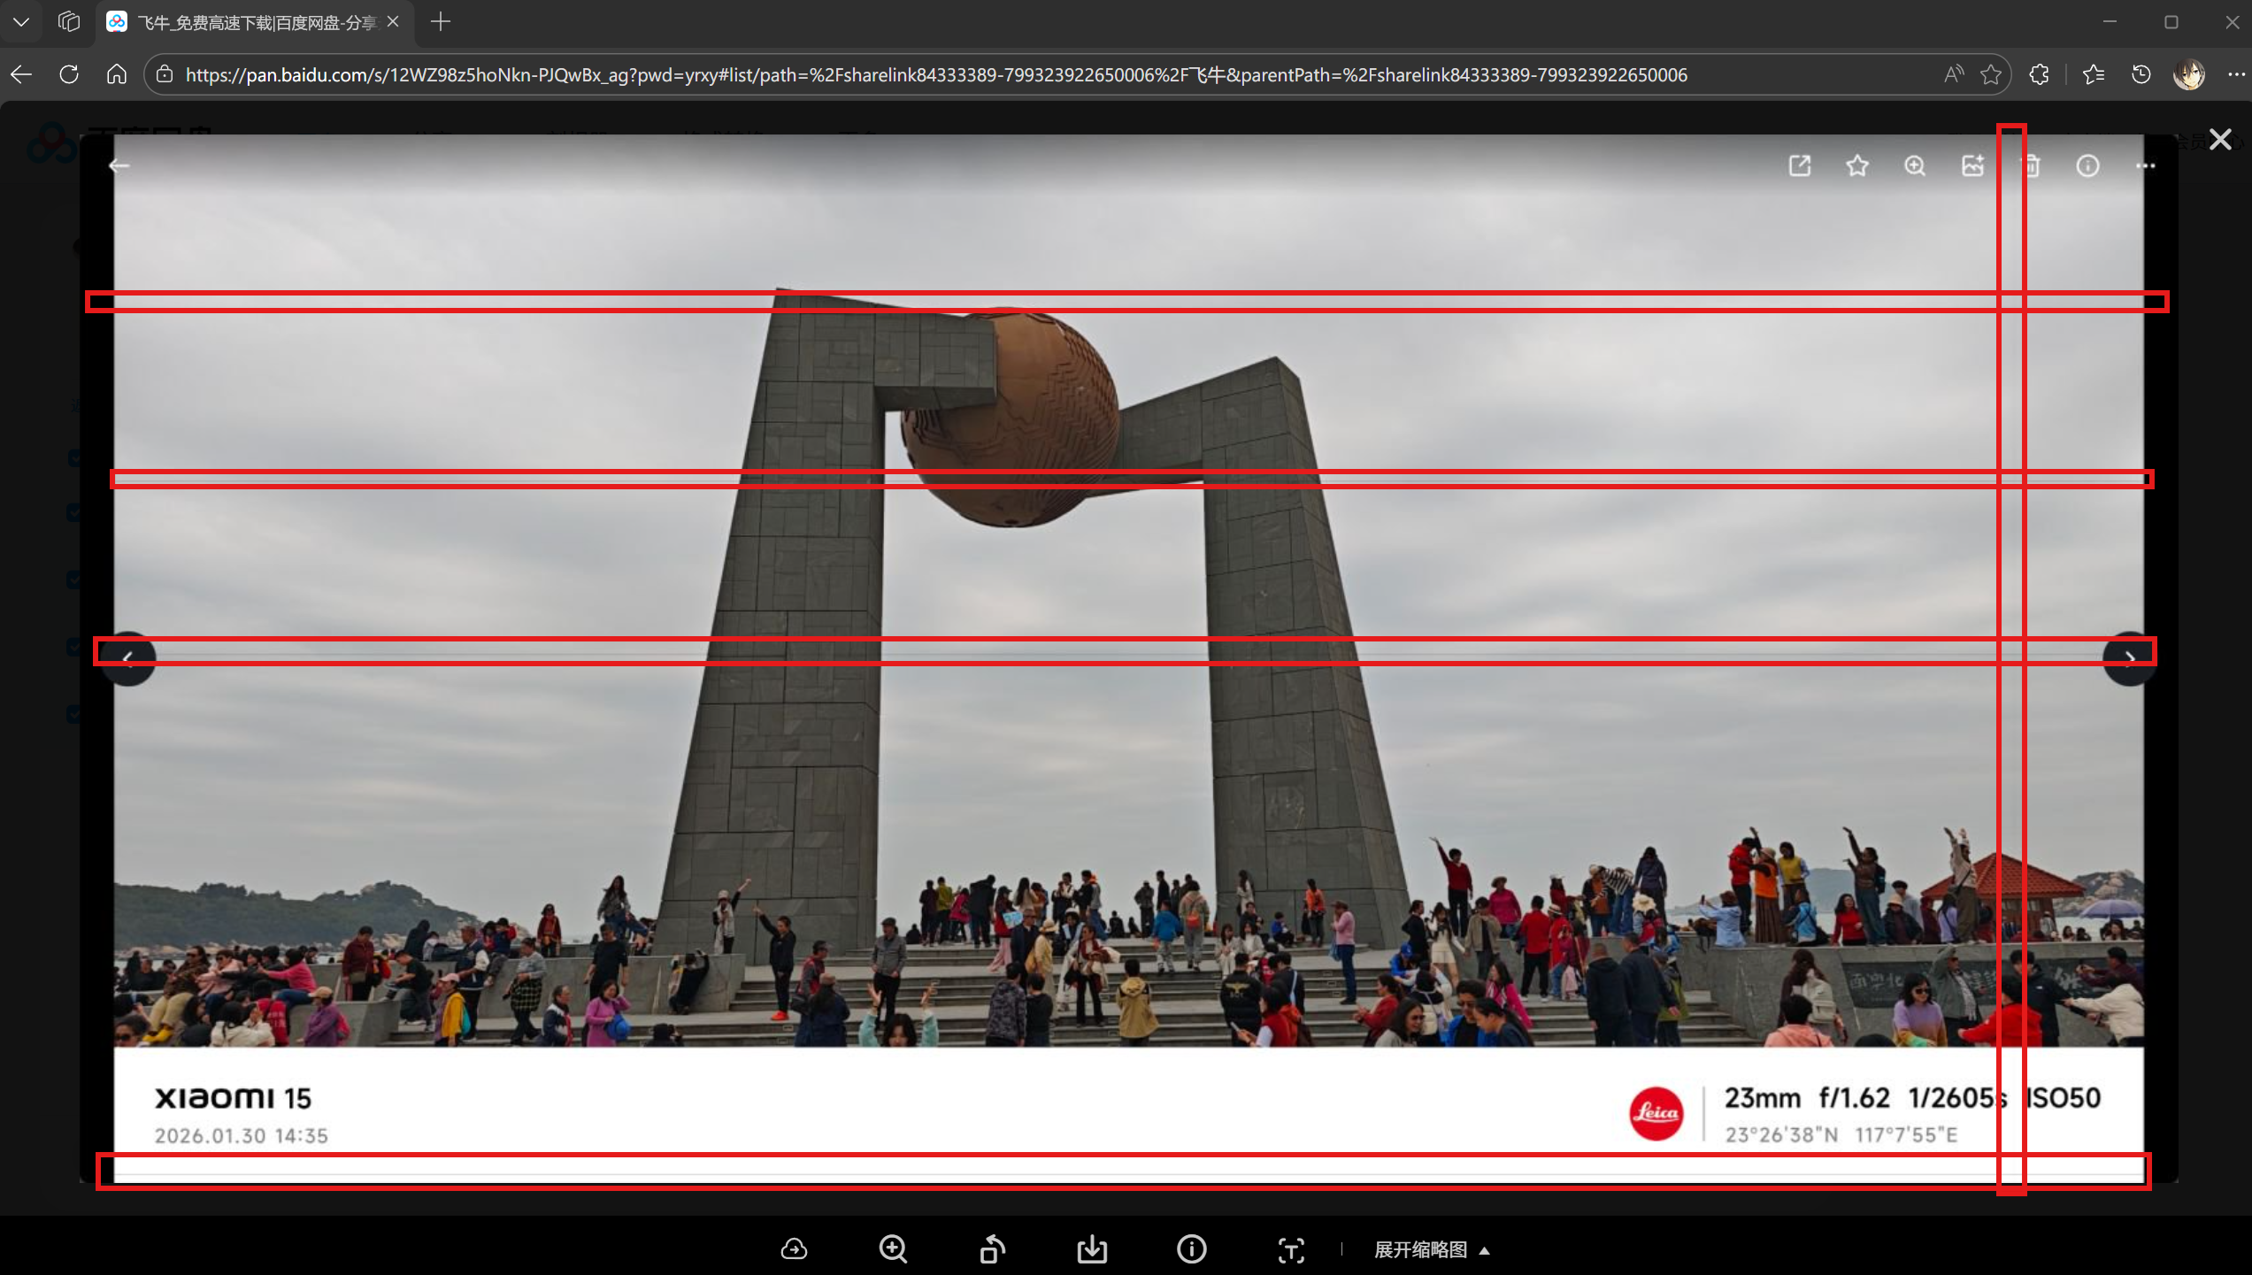
Task: Uncheck the topmost file checkbox in sidebar
Action: coord(74,457)
